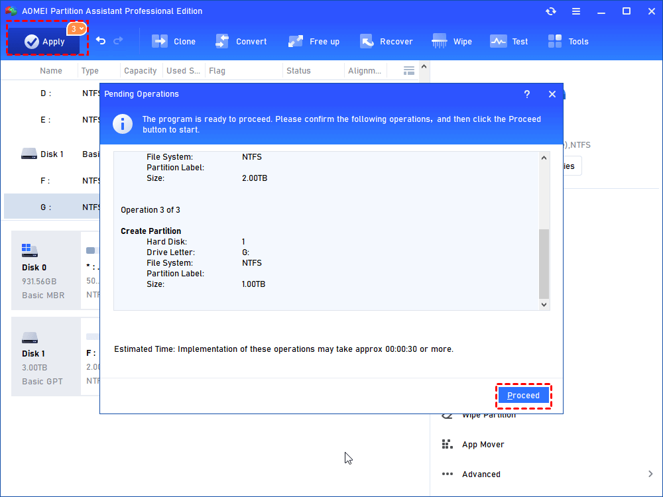Click the 1.00TB size value

coord(253,284)
